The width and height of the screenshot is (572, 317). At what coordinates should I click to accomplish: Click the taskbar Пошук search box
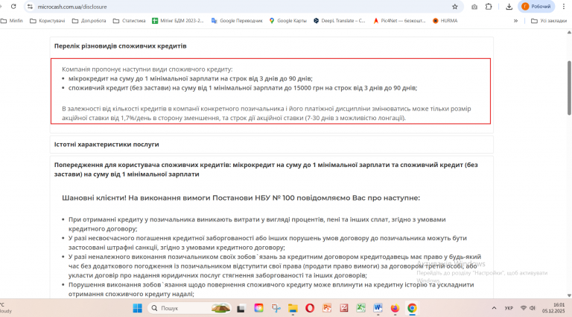click(190, 308)
